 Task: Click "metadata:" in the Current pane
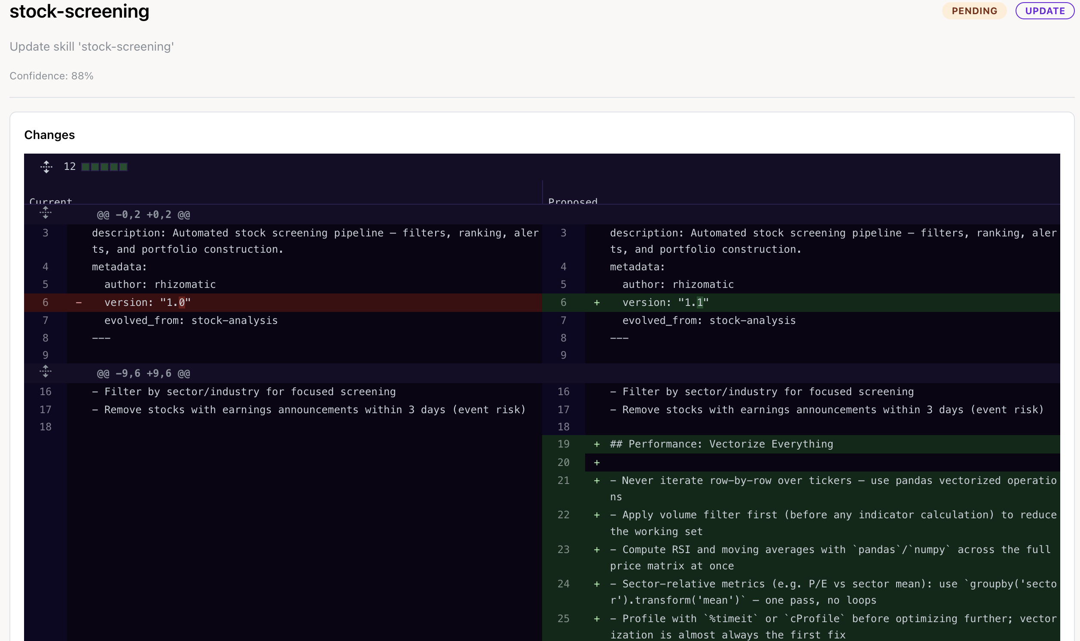pyautogui.click(x=119, y=267)
